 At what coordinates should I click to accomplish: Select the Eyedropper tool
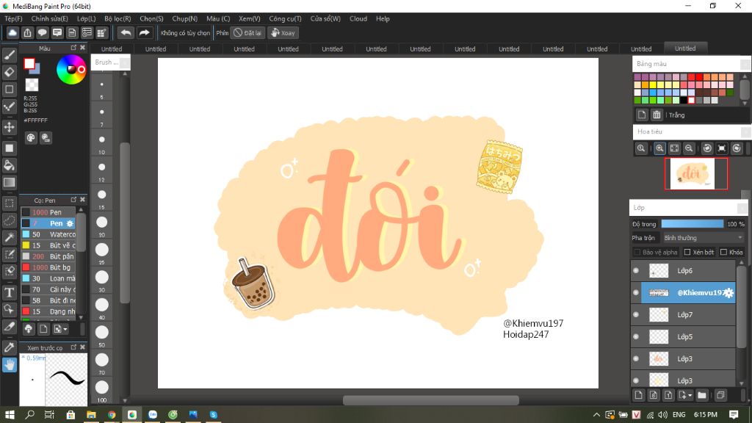tap(9, 347)
